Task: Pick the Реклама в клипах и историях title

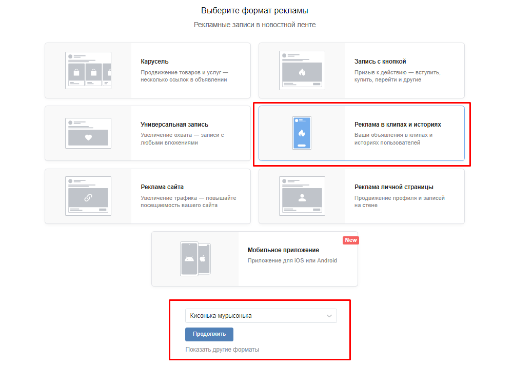Action: tap(398, 125)
